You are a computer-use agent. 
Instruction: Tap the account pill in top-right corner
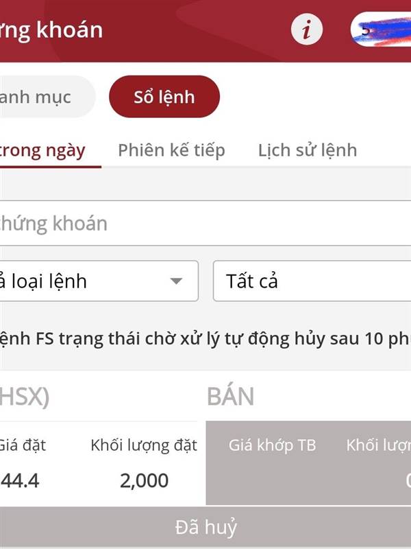tap(381, 30)
